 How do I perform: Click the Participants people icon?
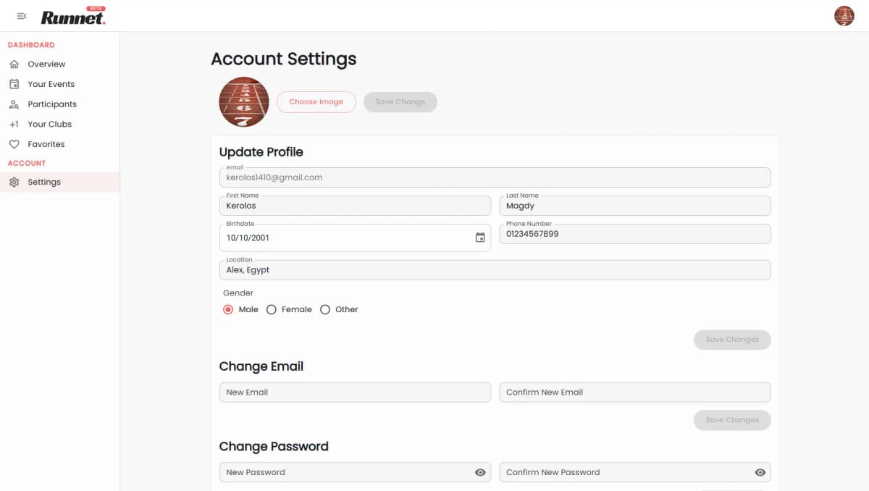pos(14,104)
